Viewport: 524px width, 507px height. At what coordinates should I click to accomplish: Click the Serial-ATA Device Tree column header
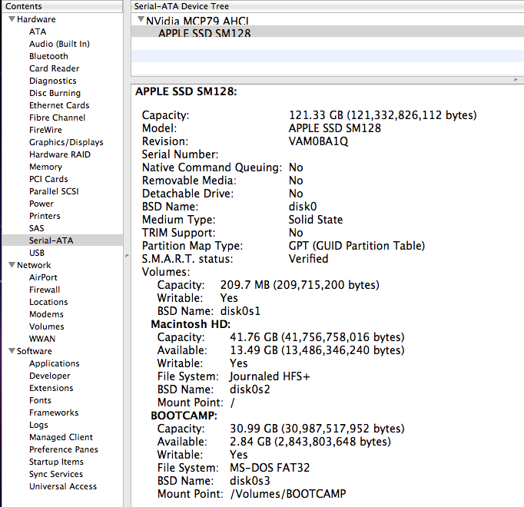tap(327, 6)
